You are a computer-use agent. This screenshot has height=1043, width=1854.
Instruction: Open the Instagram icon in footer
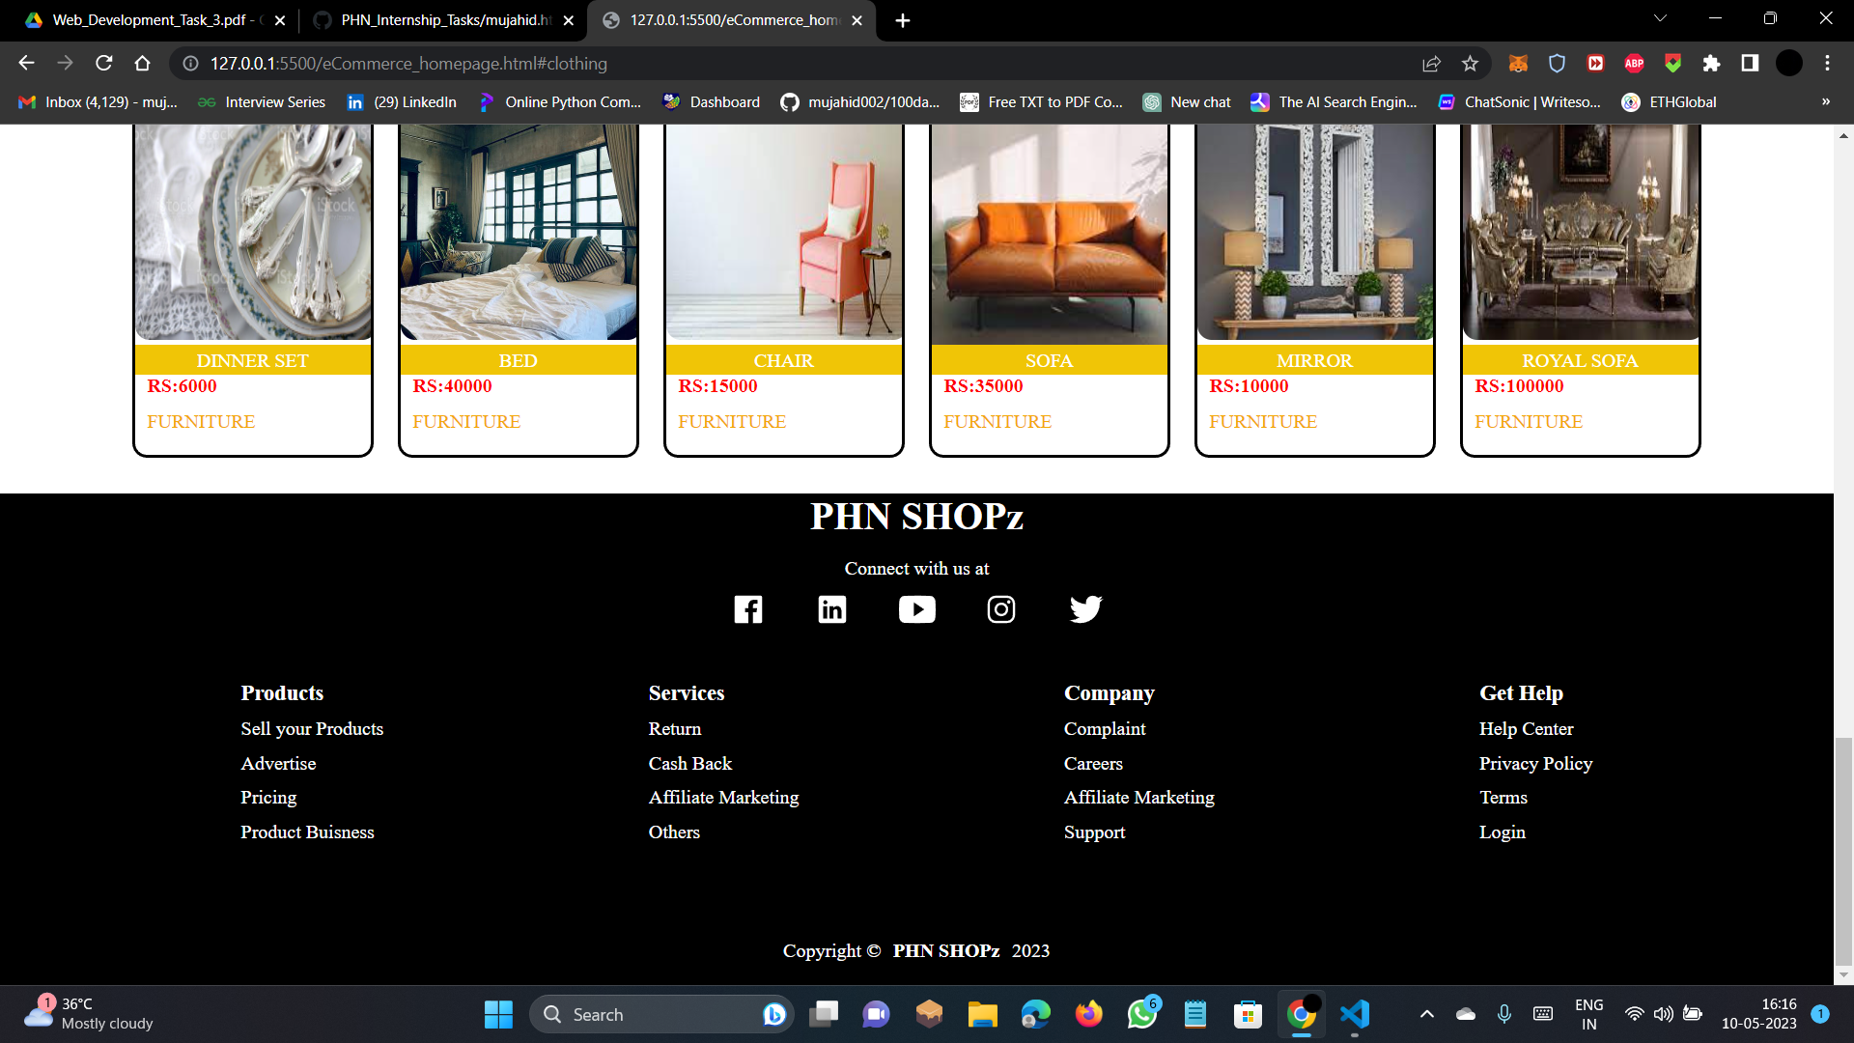1000,609
